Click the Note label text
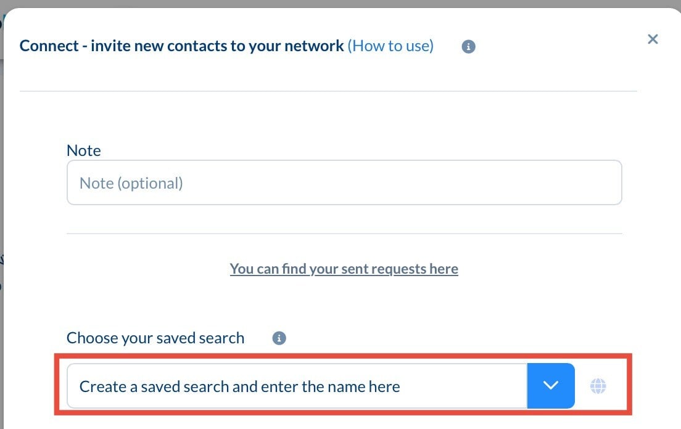This screenshot has width=681, height=429. pyautogui.click(x=83, y=150)
